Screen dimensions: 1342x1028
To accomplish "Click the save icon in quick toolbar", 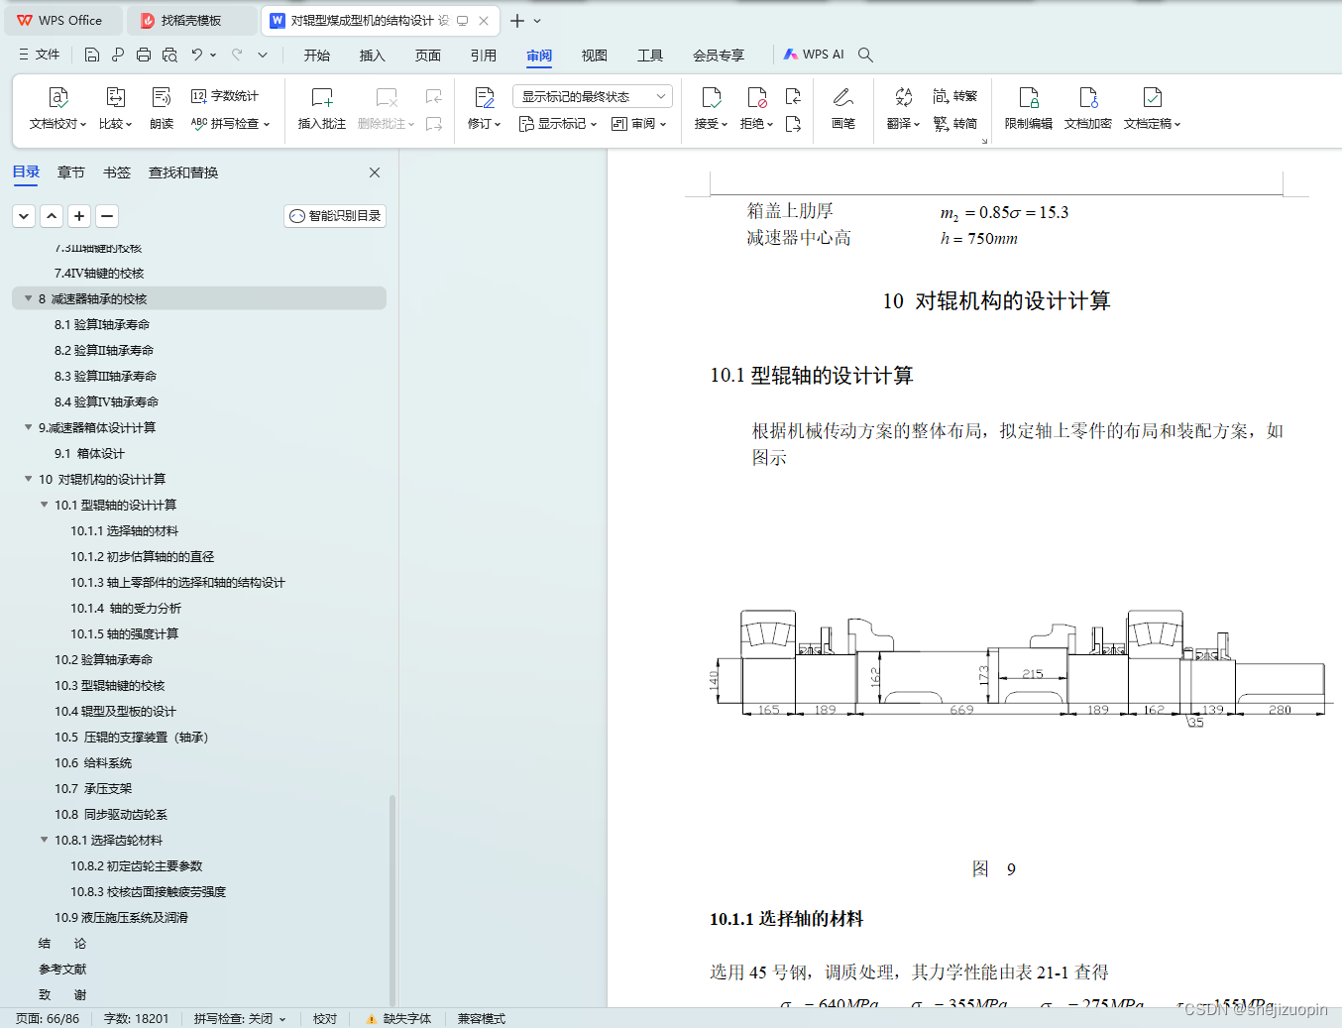I will [x=92, y=55].
